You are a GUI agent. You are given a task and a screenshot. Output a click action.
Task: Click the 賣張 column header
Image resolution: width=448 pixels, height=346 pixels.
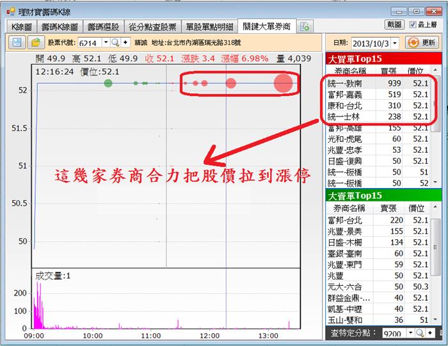click(x=388, y=208)
